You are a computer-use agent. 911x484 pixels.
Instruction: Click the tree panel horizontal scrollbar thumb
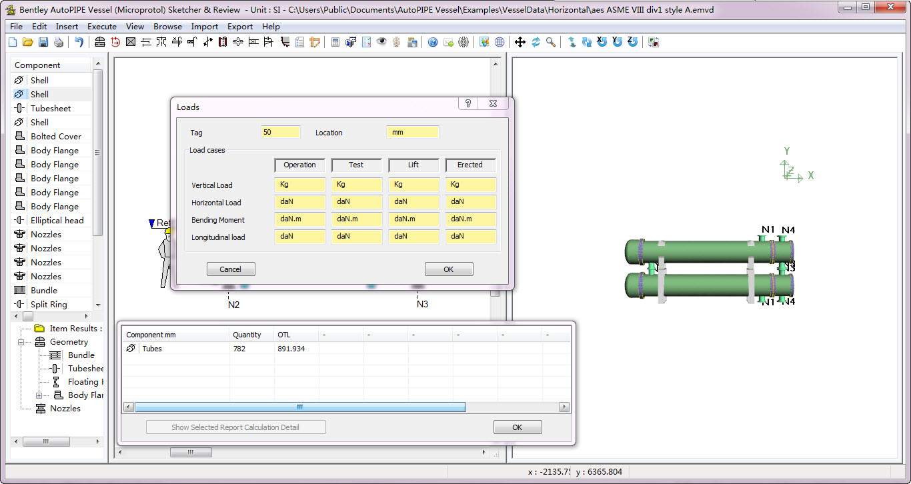pyautogui.click(x=46, y=442)
